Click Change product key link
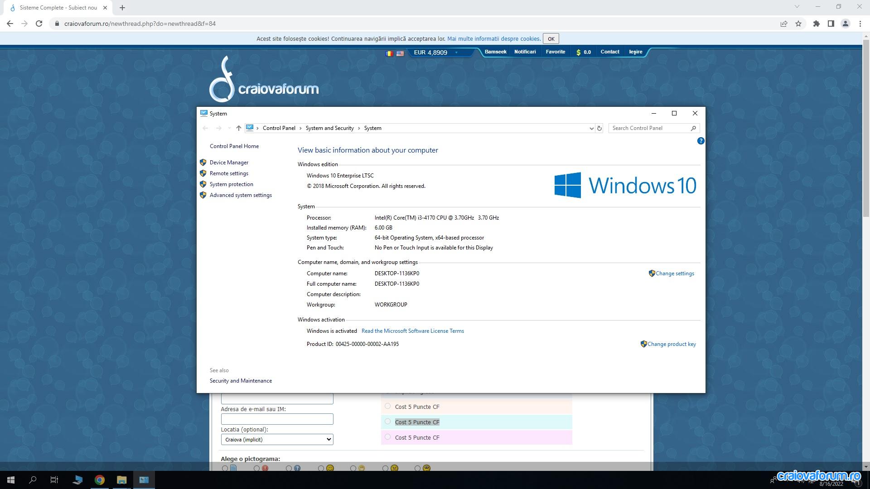Screen dimensions: 870x489 pyautogui.click(x=672, y=344)
